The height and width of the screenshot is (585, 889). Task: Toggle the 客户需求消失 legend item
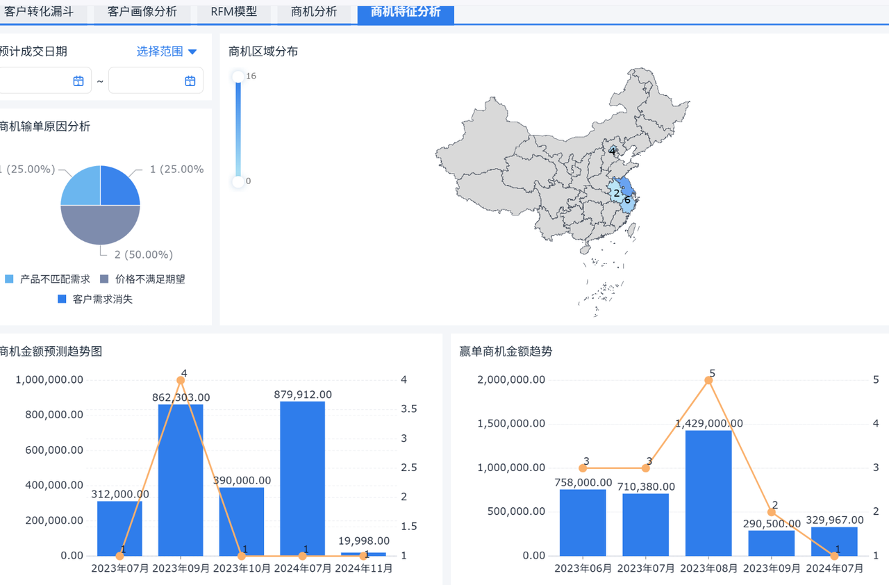94,299
